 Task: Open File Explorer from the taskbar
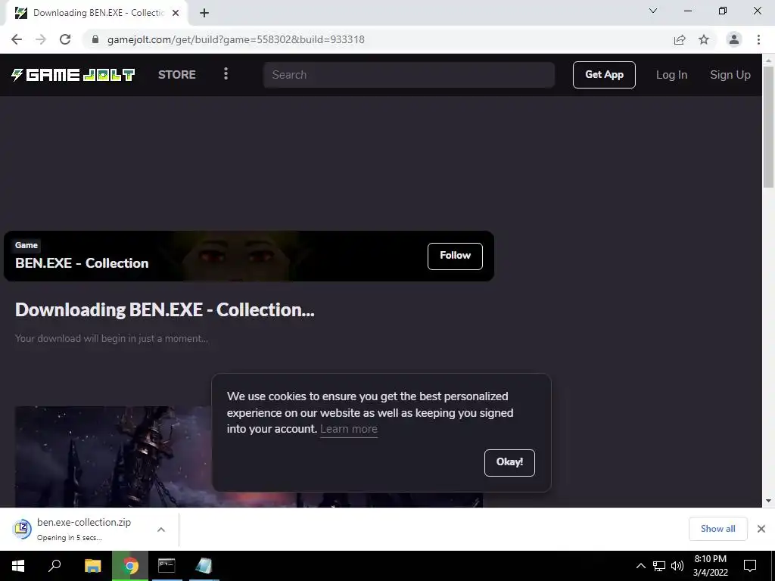click(92, 566)
